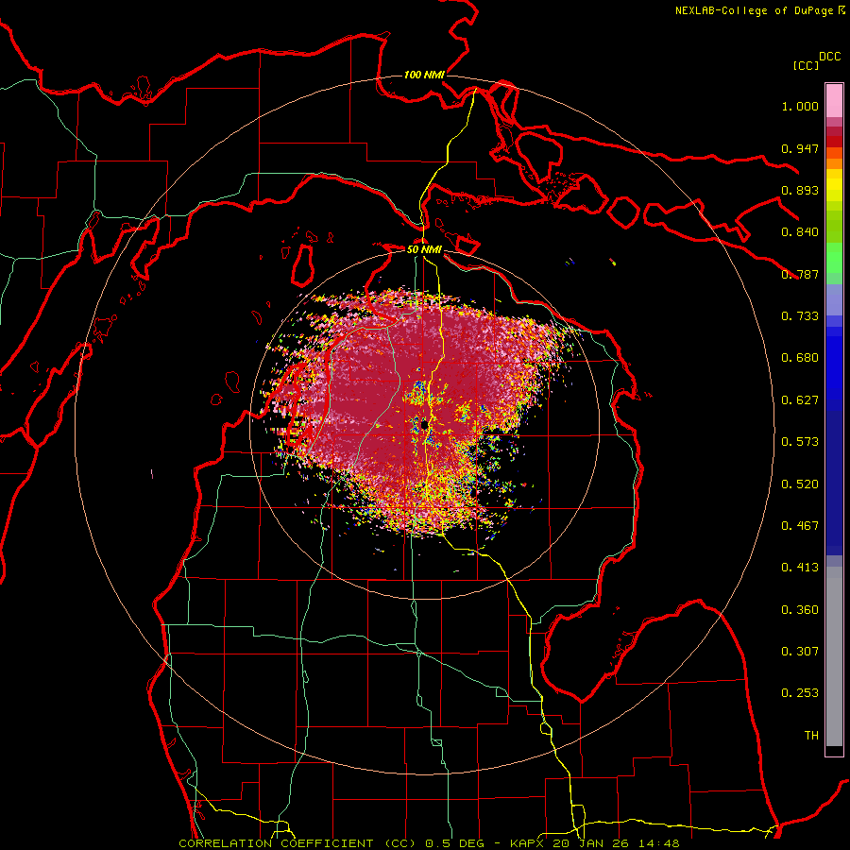Image resolution: width=850 pixels, height=850 pixels.
Task: Click the DCC label above the color scale
Action: (830, 57)
